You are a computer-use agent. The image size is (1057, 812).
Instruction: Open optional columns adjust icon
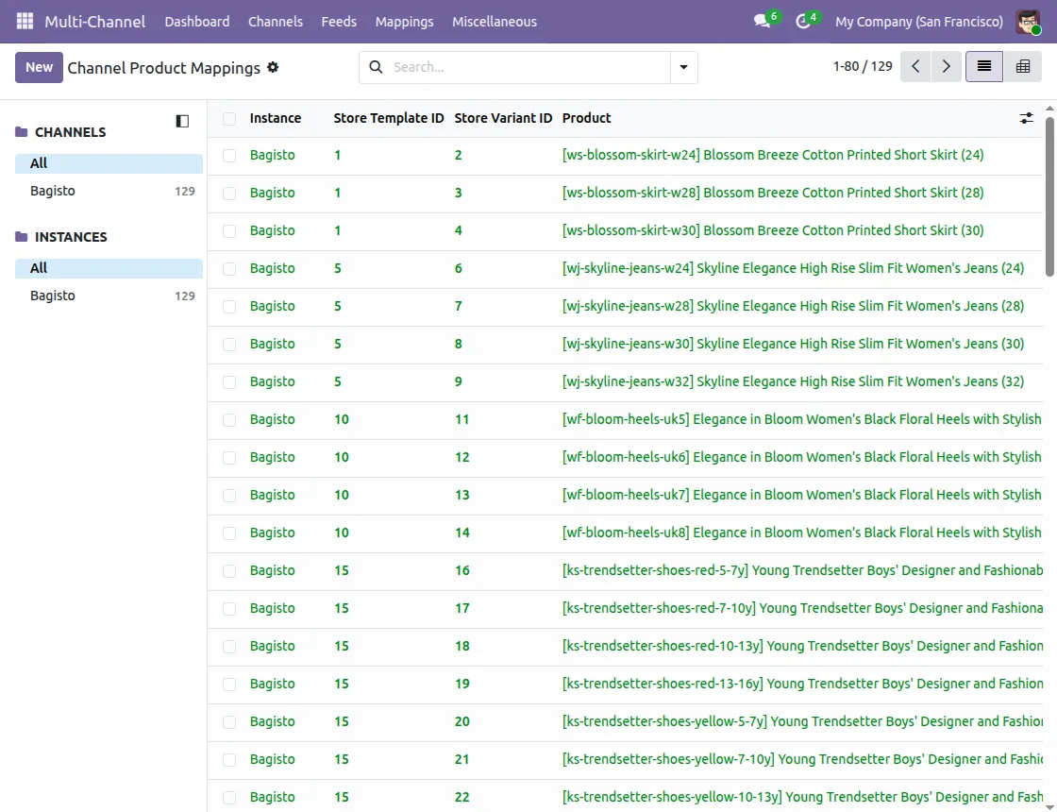pyautogui.click(x=1026, y=119)
